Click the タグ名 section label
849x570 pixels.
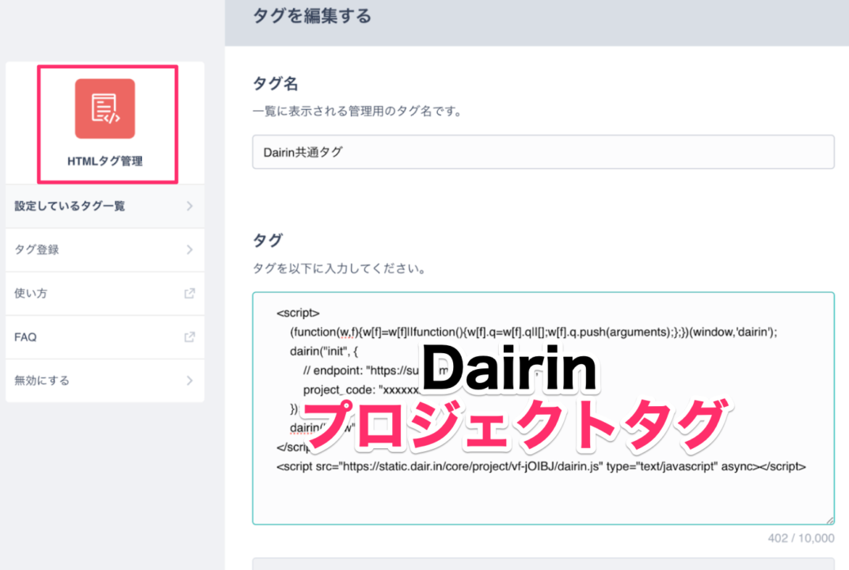click(275, 83)
